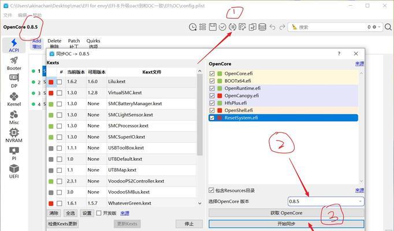
Task: Open the UEFI section in the sidebar
Action: (14, 172)
